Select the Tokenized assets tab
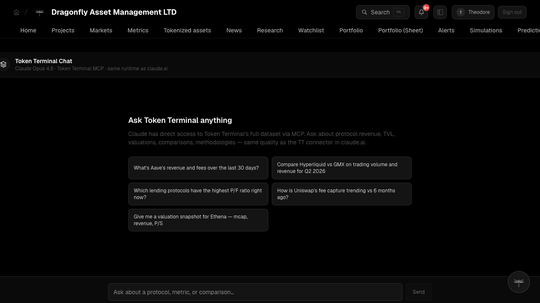This screenshot has width=540, height=303. point(187,30)
